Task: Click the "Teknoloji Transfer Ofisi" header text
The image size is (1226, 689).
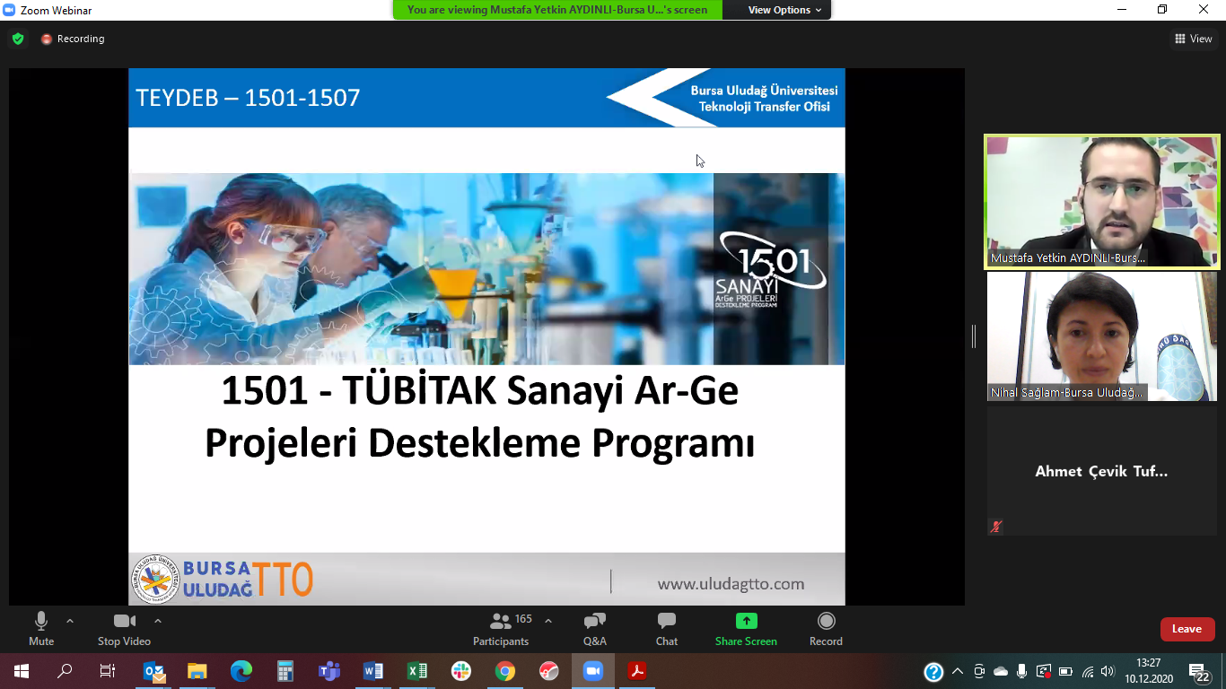Action: tap(765, 107)
